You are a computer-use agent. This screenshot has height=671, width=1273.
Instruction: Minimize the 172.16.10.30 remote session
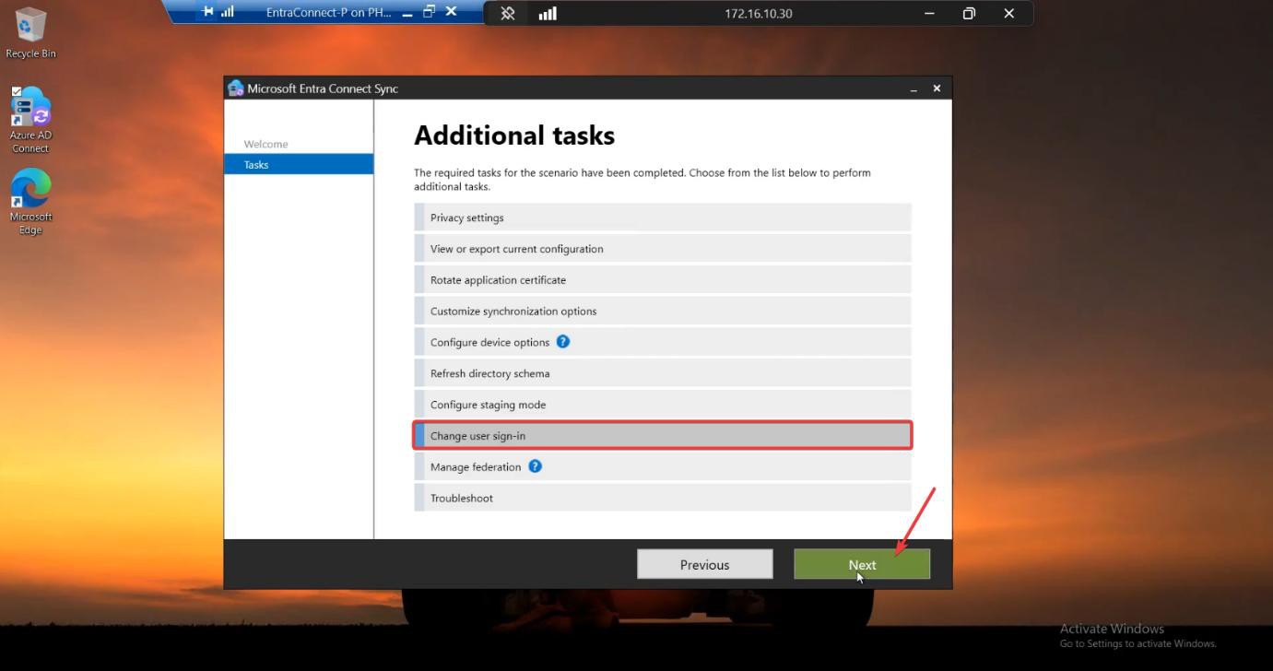(929, 13)
